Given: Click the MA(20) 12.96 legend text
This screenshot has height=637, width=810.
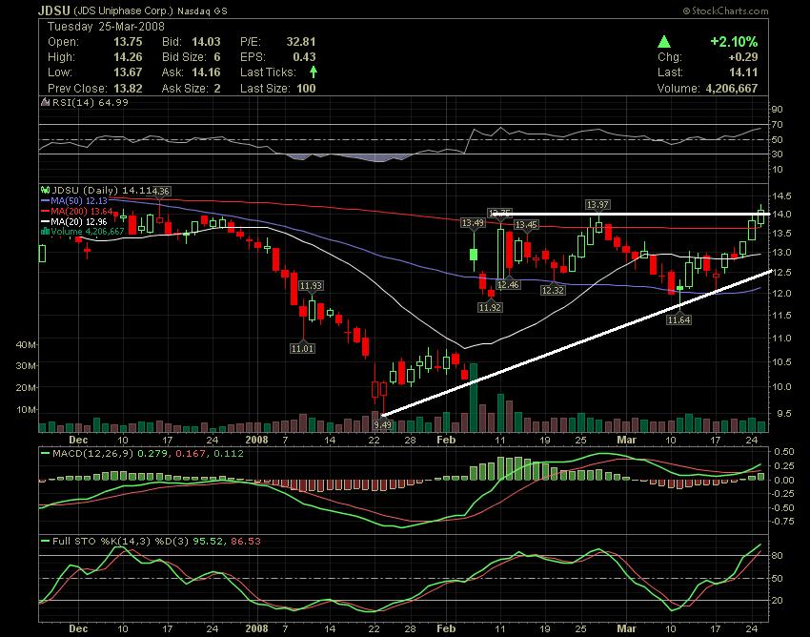Looking at the screenshot, I should click(78, 222).
